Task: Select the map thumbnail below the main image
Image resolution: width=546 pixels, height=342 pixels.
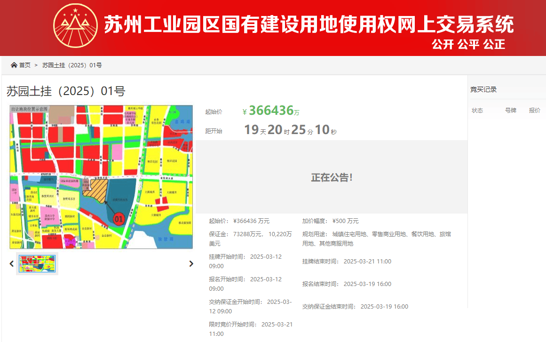Action: (37, 263)
